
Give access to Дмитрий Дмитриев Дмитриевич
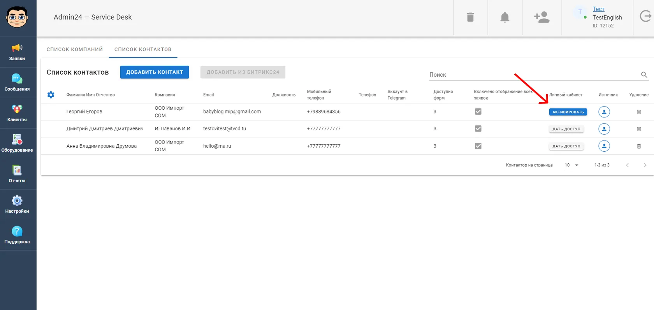(x=566, y=129)
